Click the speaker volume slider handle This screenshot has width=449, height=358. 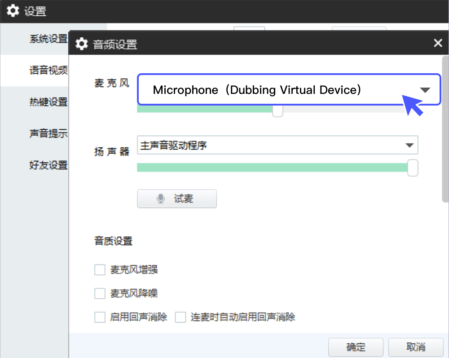[x=413, y=168]
